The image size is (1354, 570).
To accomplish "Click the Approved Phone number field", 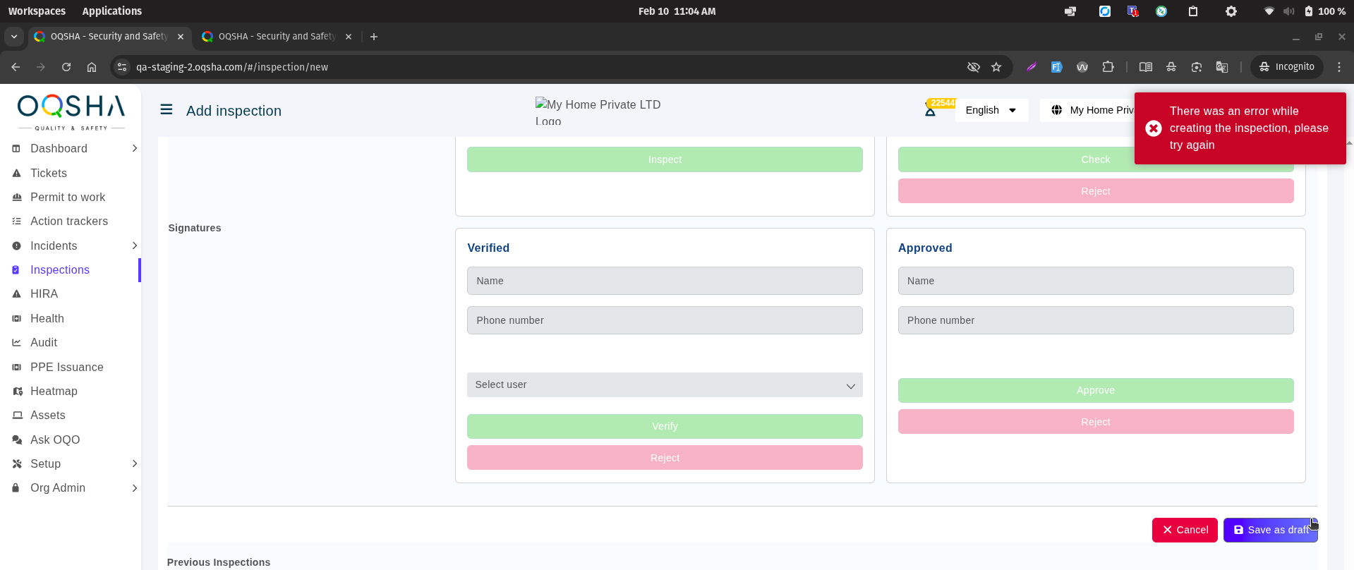I will tap(1095, 320).
